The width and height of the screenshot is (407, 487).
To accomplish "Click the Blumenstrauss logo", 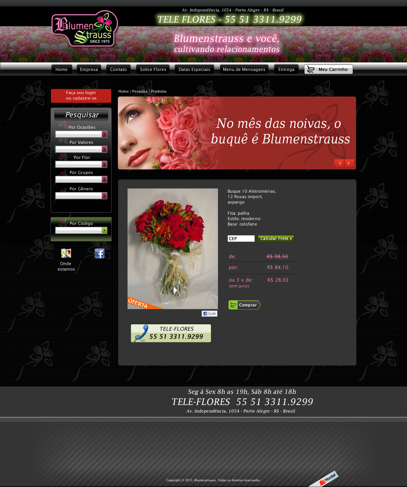I will click(84, 29).
